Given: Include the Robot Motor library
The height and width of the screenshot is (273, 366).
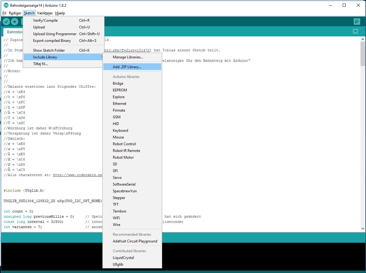Looking at the screenshot, I should tap(132, 157).
